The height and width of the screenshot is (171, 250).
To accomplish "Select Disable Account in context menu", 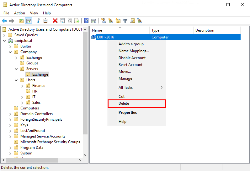I will (137, 58).
